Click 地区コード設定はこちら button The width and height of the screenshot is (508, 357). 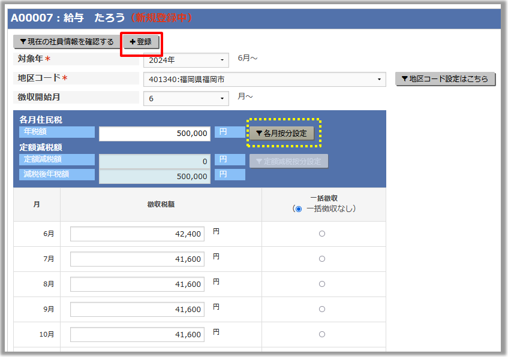(x=445, y=79)
